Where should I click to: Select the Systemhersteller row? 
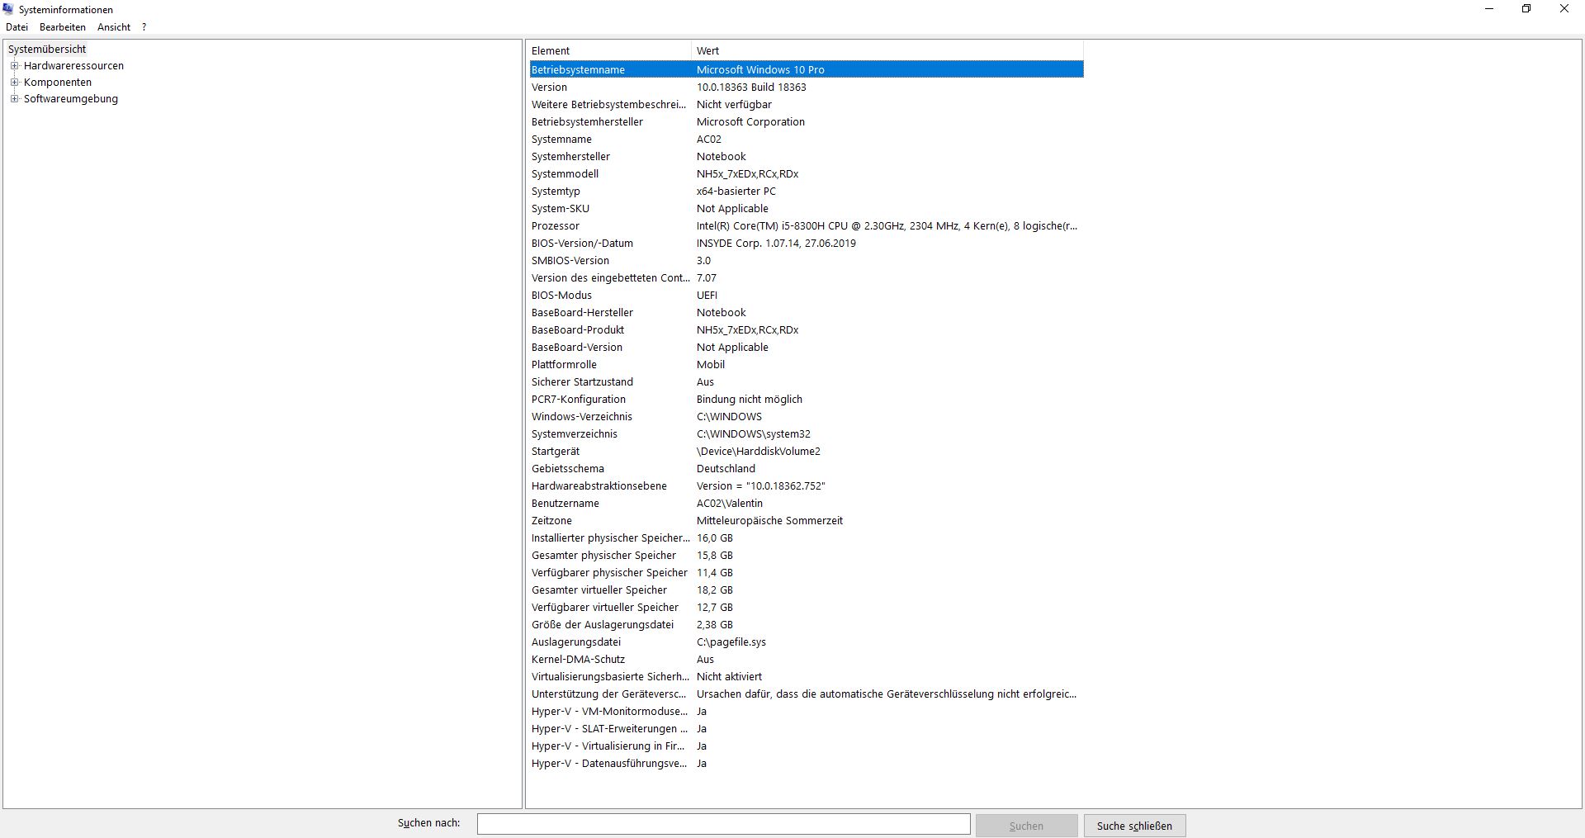point(807,157)
